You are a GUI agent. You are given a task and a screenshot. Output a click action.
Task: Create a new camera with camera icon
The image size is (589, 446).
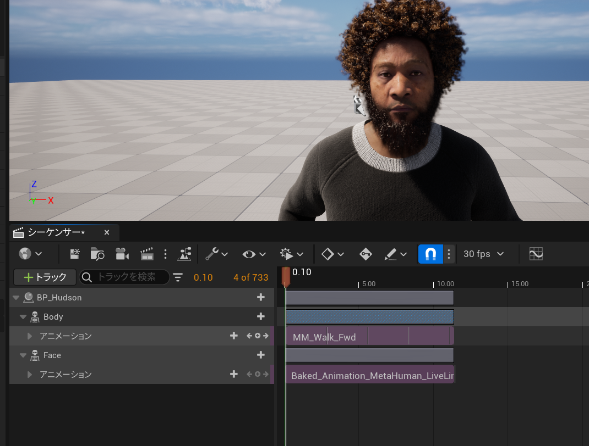[x=122, y=254]
